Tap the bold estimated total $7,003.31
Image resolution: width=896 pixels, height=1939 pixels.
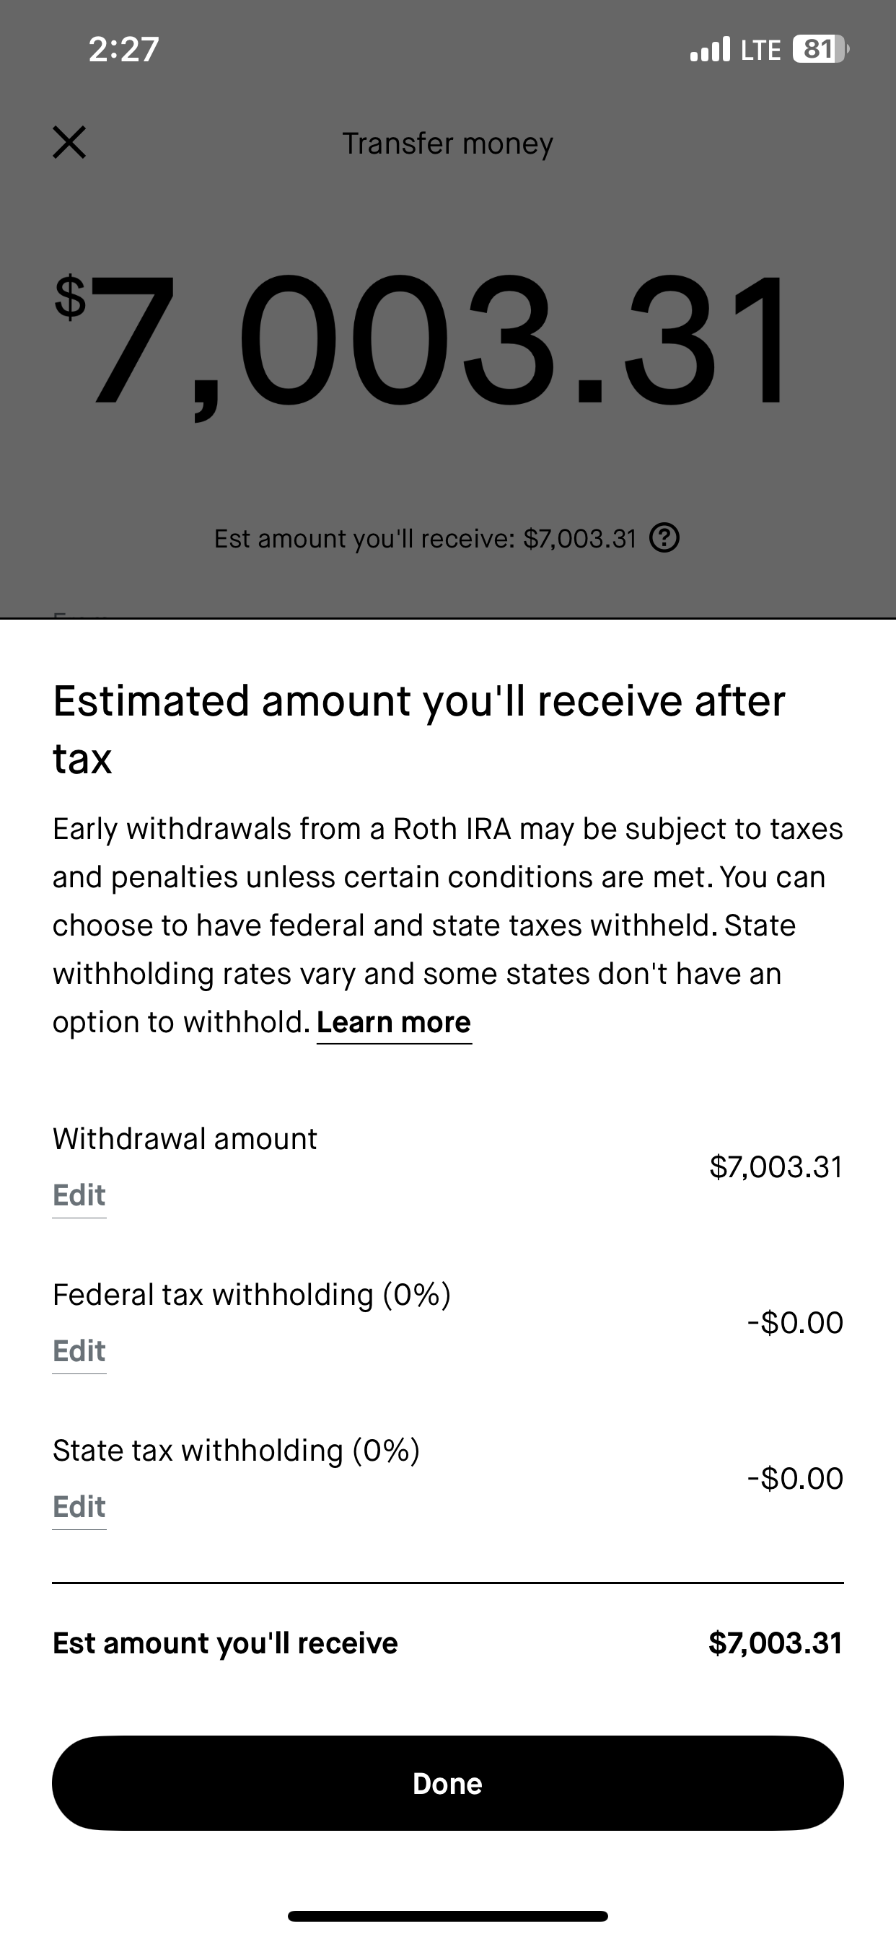(x=776, y=1643)
